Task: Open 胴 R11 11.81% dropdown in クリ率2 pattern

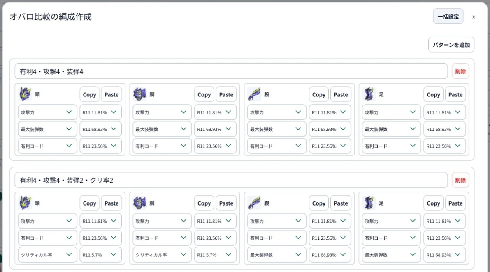Action: (215, 221)
